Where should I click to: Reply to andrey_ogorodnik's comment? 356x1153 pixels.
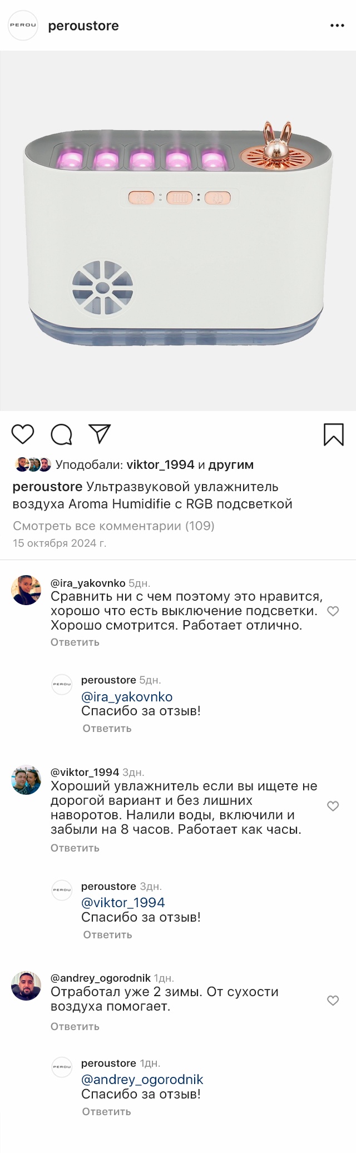75,1026
